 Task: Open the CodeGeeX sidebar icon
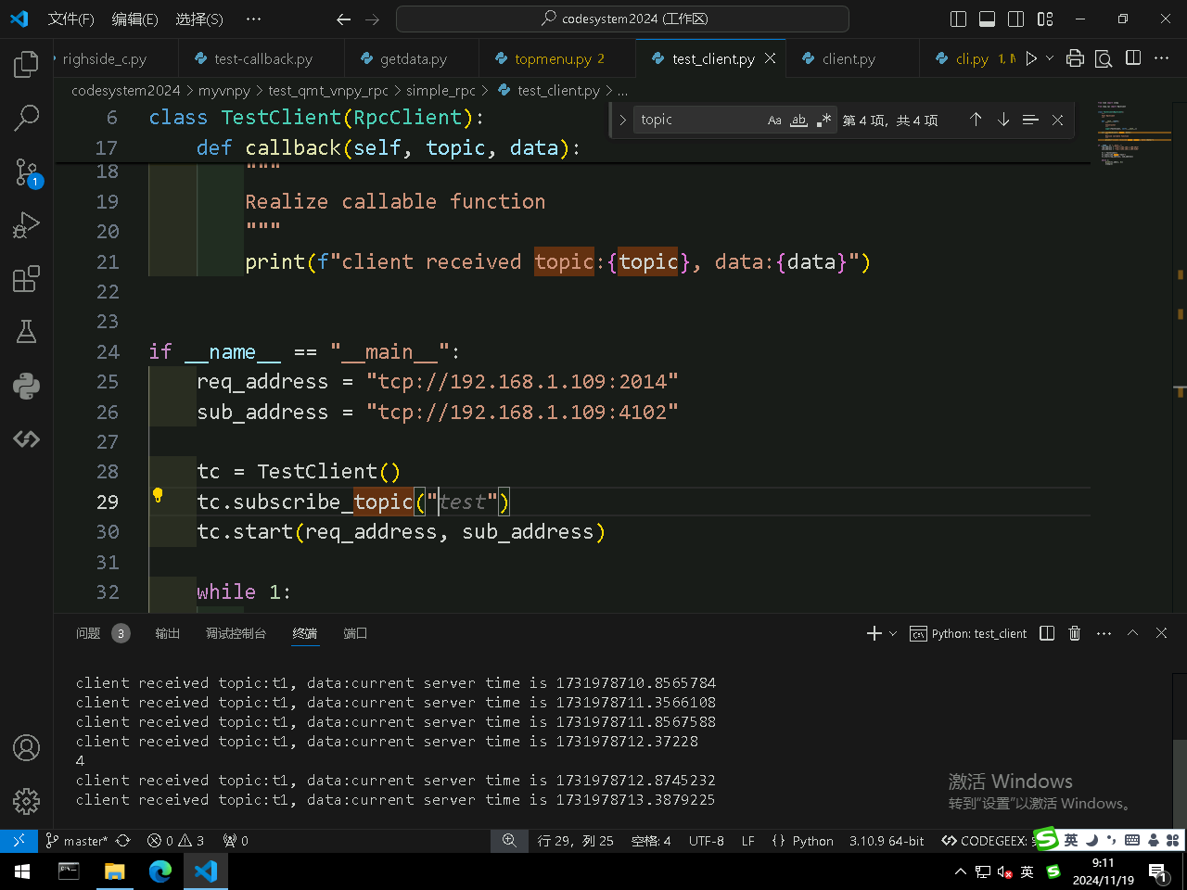tap(26, 439)
